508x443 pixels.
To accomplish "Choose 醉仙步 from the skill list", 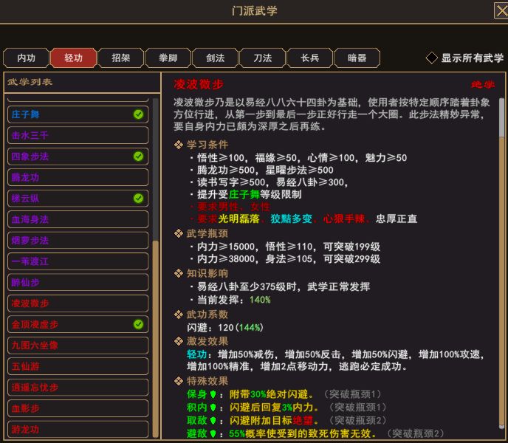I will pos(78,282).
